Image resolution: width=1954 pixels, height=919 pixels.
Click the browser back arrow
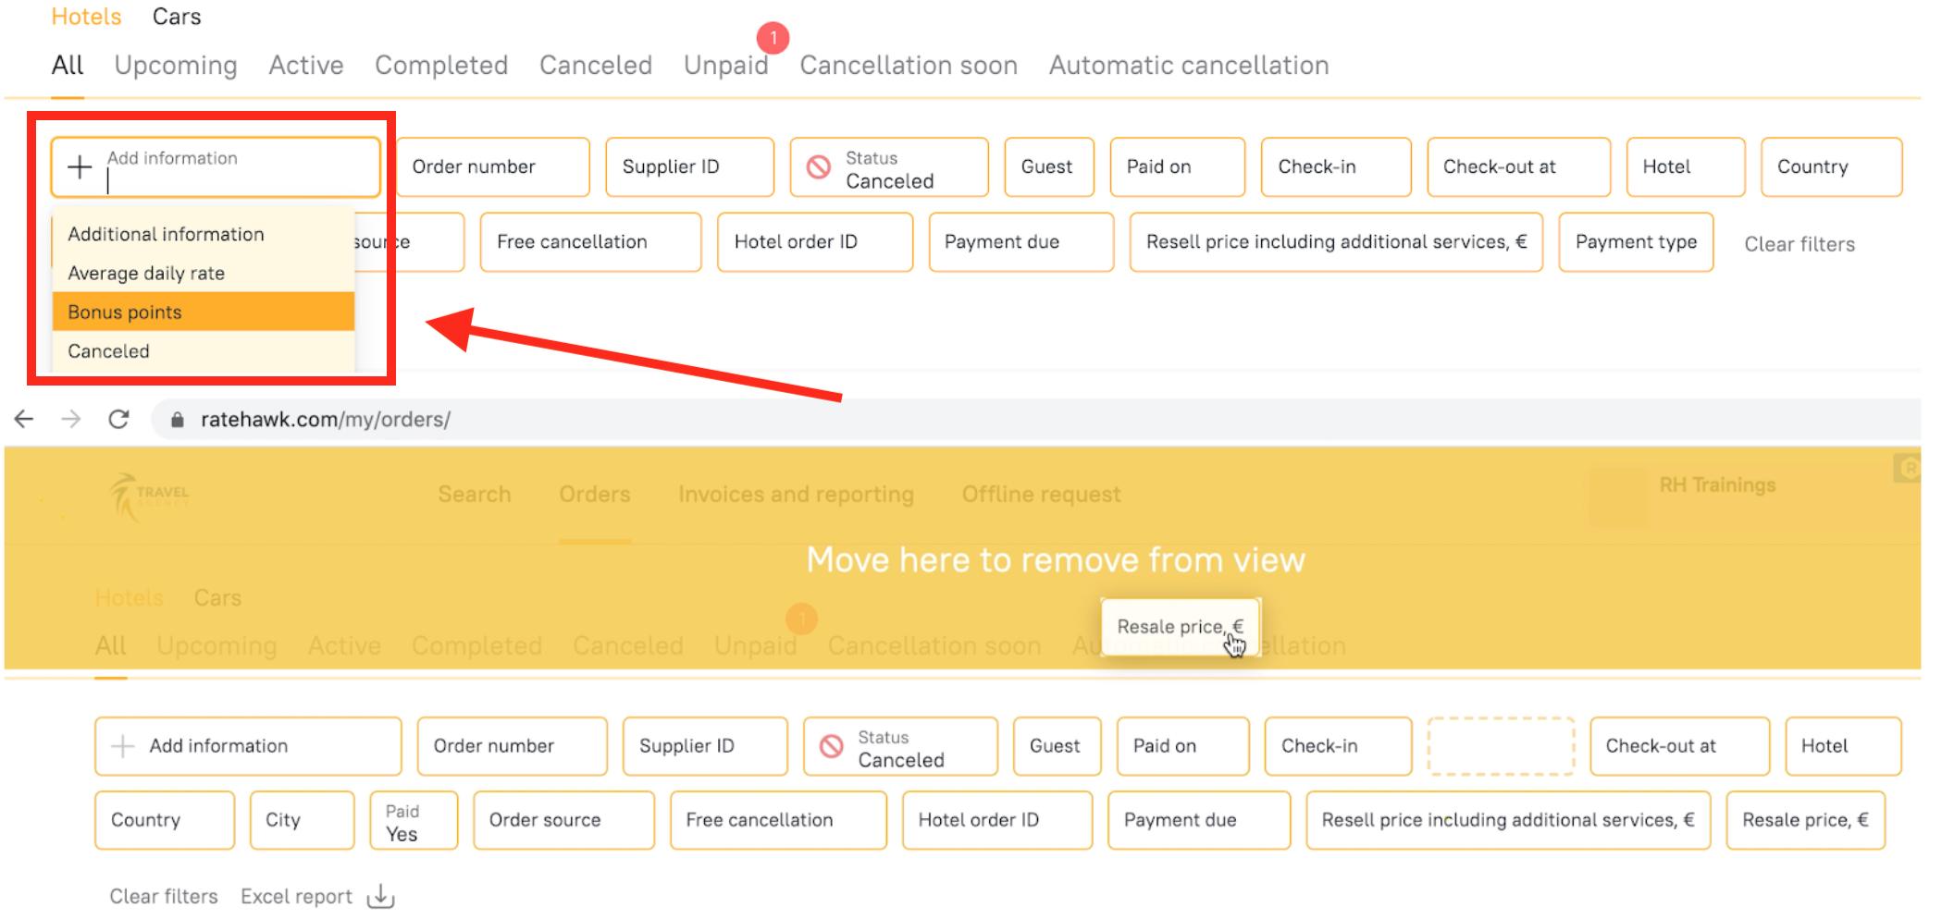pyautogui.click(x=24, y=420)
